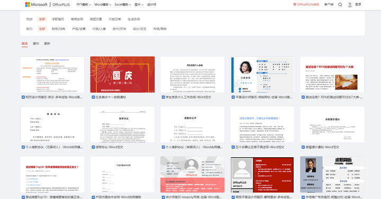Click the search magnifier icon
Viewport: 381px width, 199px height.
pos(340,5)
